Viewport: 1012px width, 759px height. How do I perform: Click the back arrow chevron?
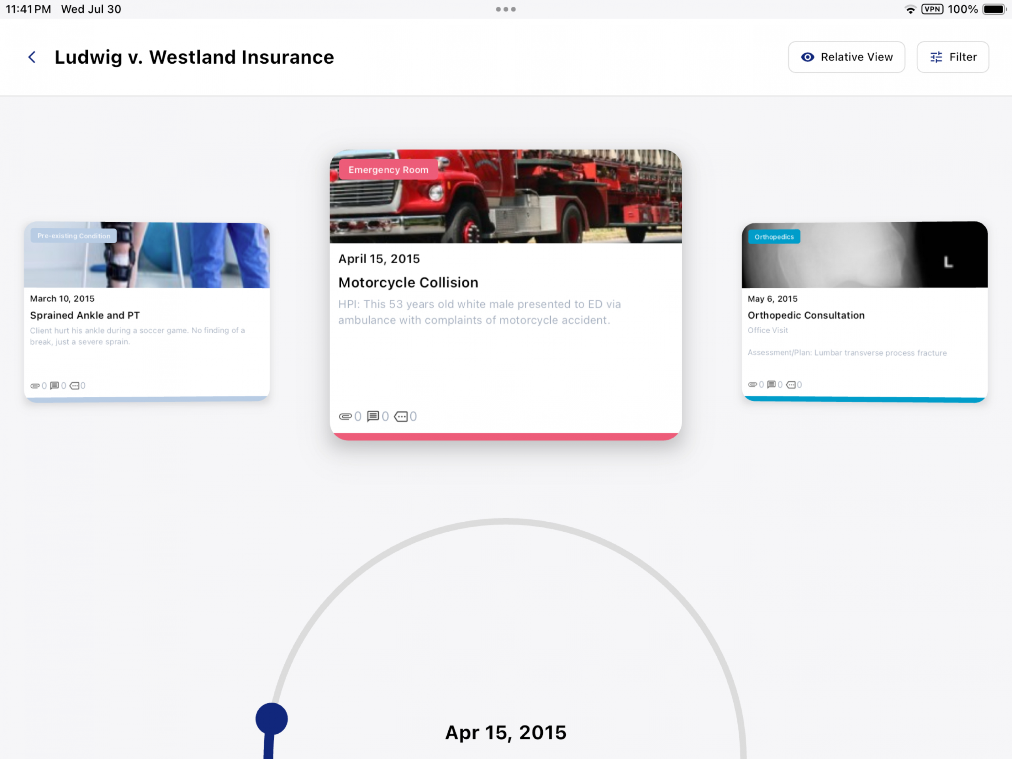[32, 57]
